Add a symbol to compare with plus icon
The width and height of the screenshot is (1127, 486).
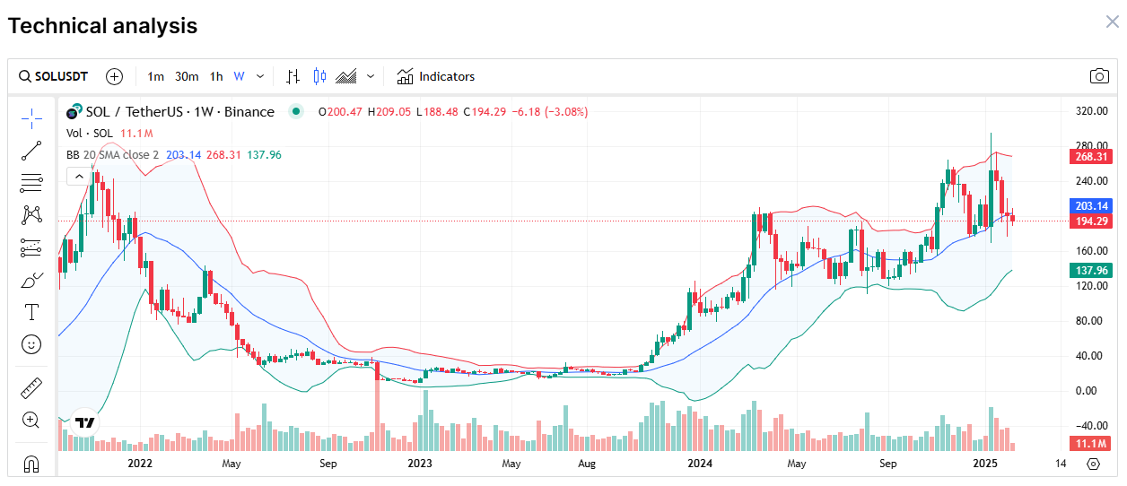point(114,76)
